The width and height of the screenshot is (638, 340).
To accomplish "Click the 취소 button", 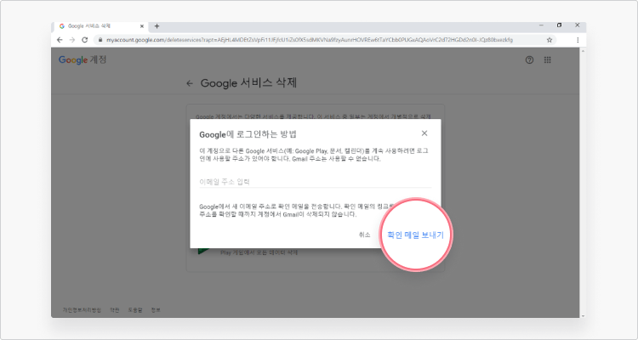I will click(x=365, y=235).
